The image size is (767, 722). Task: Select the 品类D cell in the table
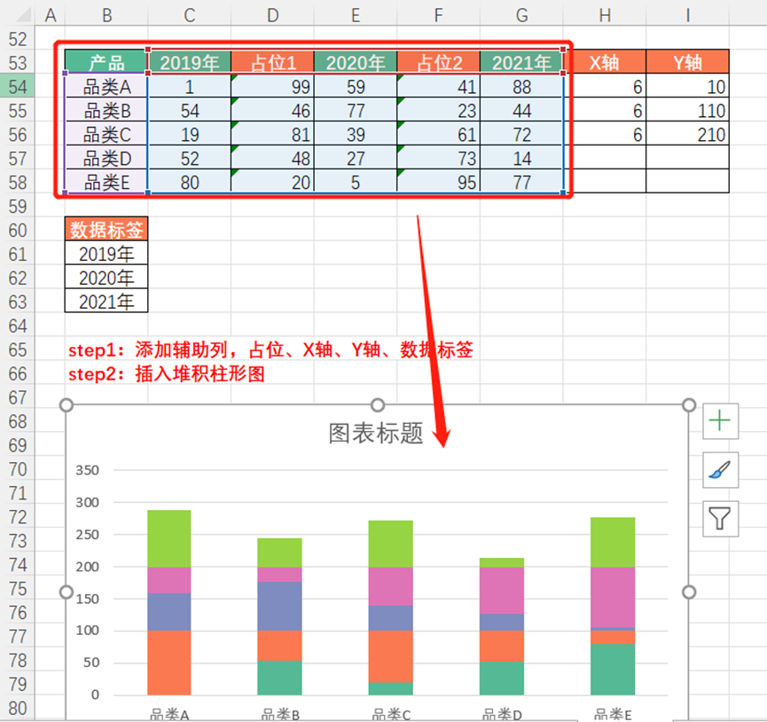tap(106, 159)
